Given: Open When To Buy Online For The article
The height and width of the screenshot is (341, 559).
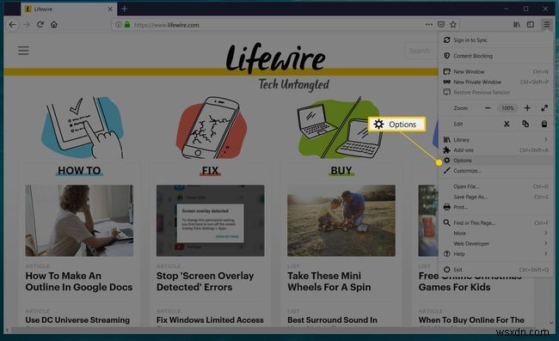Looking at the screenshot, I should click(x=471, y=320).
